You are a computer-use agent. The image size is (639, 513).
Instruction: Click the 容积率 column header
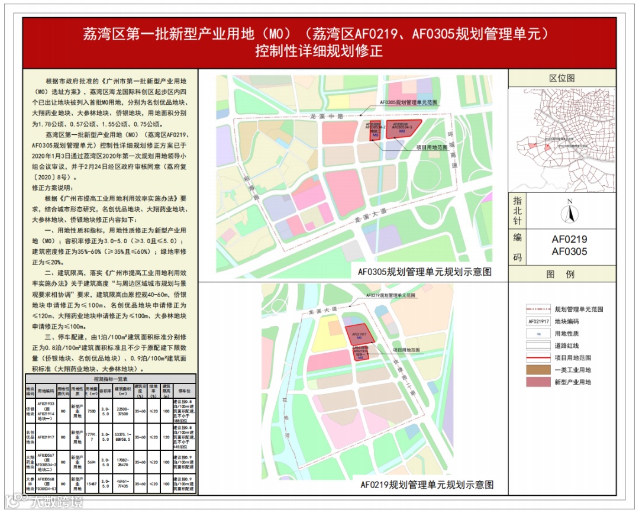[x=105, y=391]
